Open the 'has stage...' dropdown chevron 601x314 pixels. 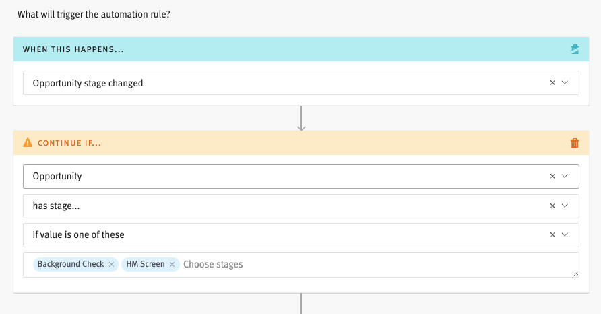click(x=565, y=206)
